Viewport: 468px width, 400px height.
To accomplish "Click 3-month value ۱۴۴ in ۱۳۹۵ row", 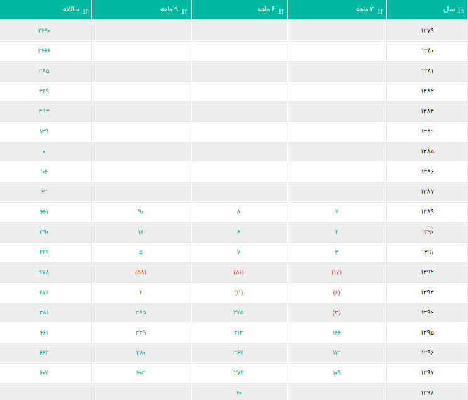I will (x=337, y=333).
